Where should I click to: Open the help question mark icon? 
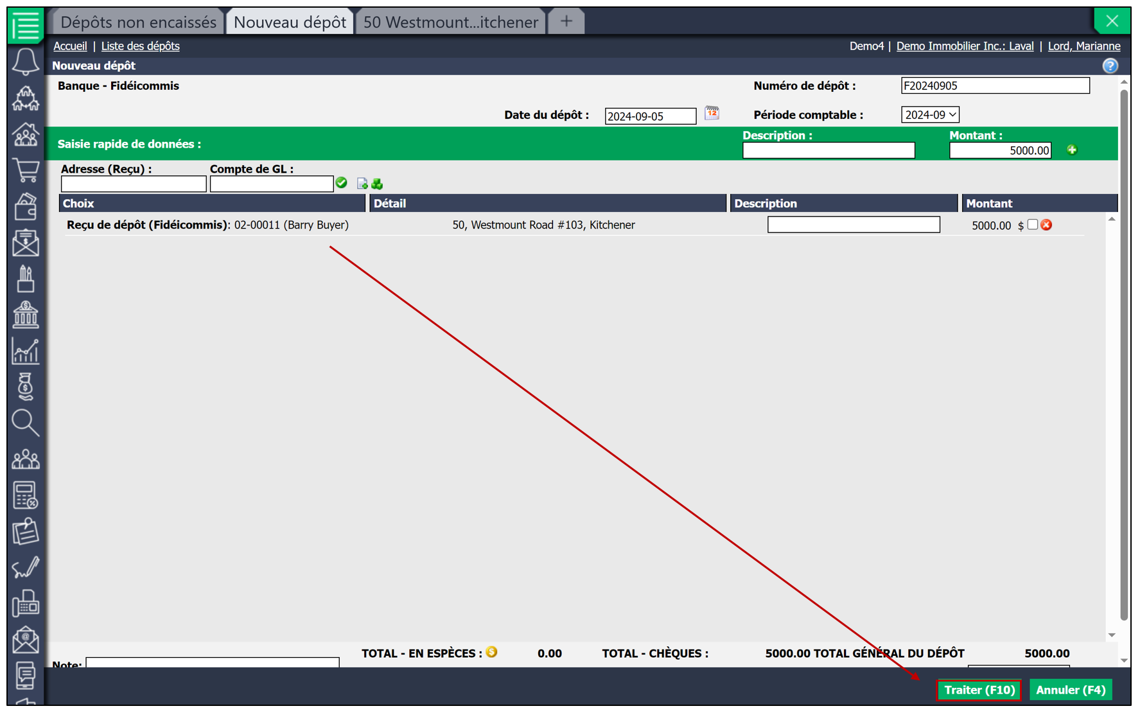point(1110,66)
